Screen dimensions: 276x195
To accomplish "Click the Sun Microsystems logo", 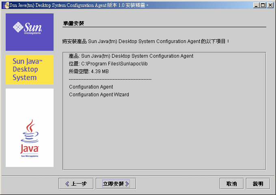I will (x=30, y=32).
